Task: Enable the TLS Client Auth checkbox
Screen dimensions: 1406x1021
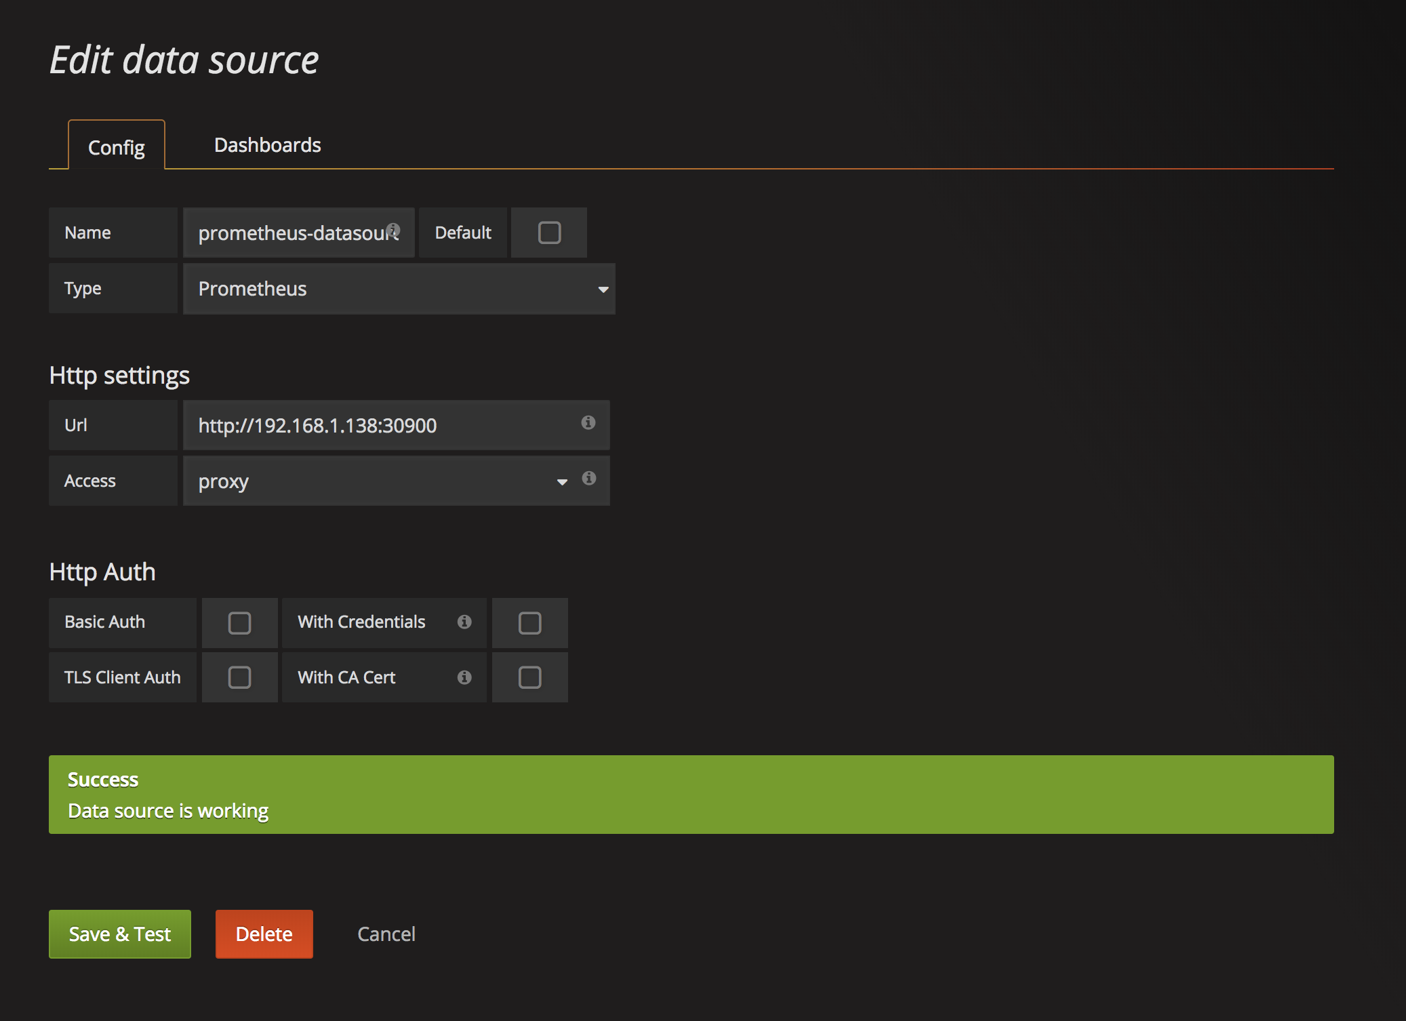Action: 239,677
